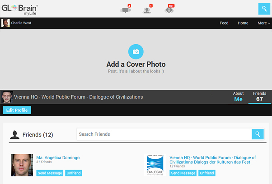Click Charlie West's avatar in the nav bar

pyautogui.click(x=5, y=23)
